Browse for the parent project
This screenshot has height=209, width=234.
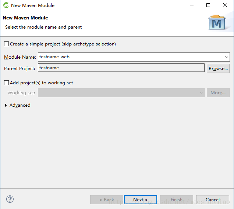[x=218, y=69]
